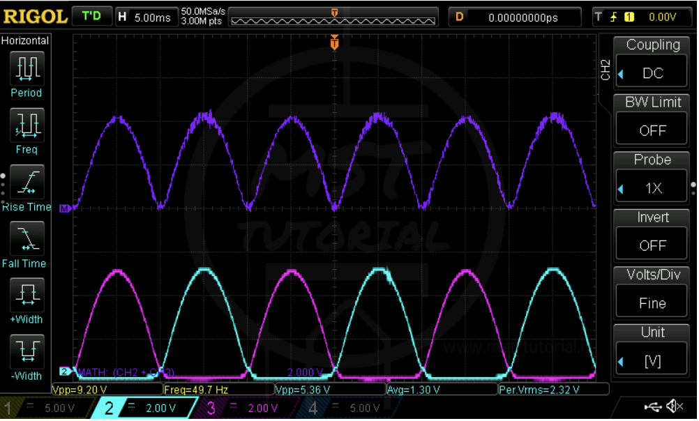Image resolution: width=699 pixels, height=421 pixels.
Task: Click the Horizontal menu header
Action: point(26,40)
